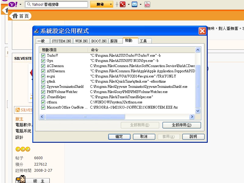
Task: Click the 確定 button
Action: point(119,137)
